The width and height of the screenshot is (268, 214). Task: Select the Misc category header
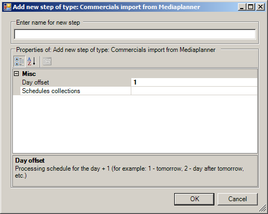tap(29, 74)
